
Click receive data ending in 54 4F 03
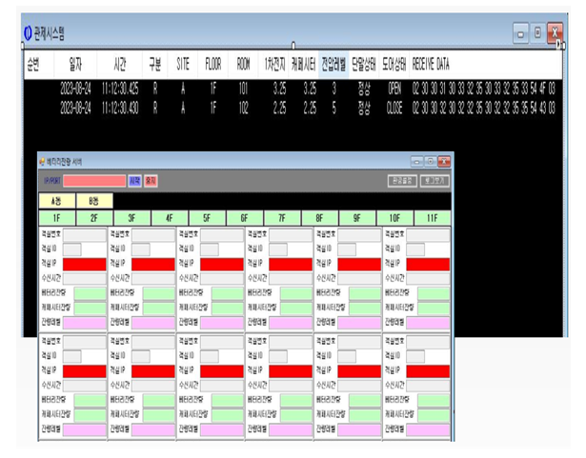point(484,89)
